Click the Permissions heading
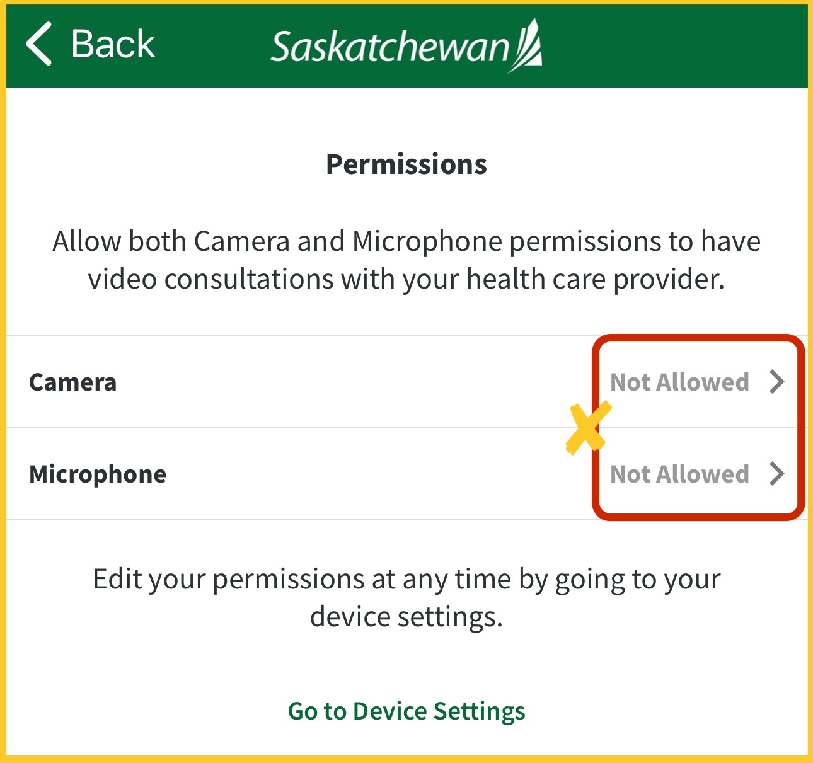Viewport: 813px width, 763px height. coord(407,164)
